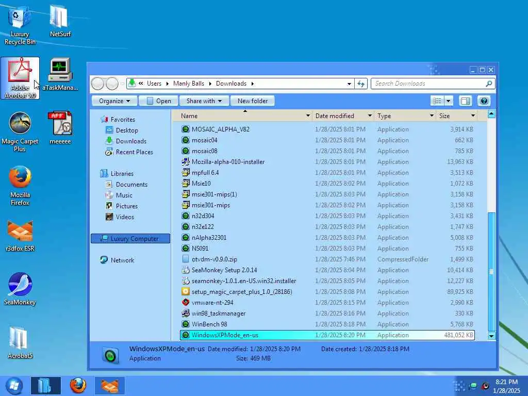This screenshot has height=396, width=528.
Task: Open the Size column filter dropdown
Action: [x=473, y=116]
